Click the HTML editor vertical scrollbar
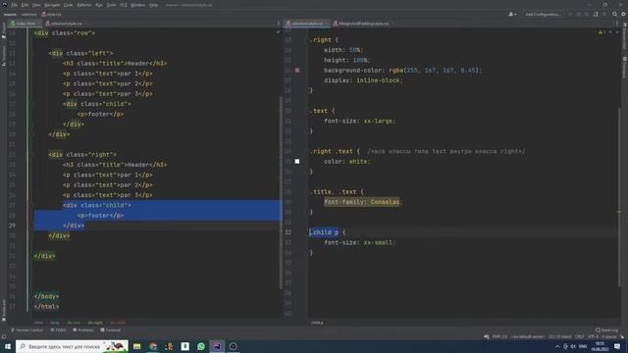 pos(281,192)
